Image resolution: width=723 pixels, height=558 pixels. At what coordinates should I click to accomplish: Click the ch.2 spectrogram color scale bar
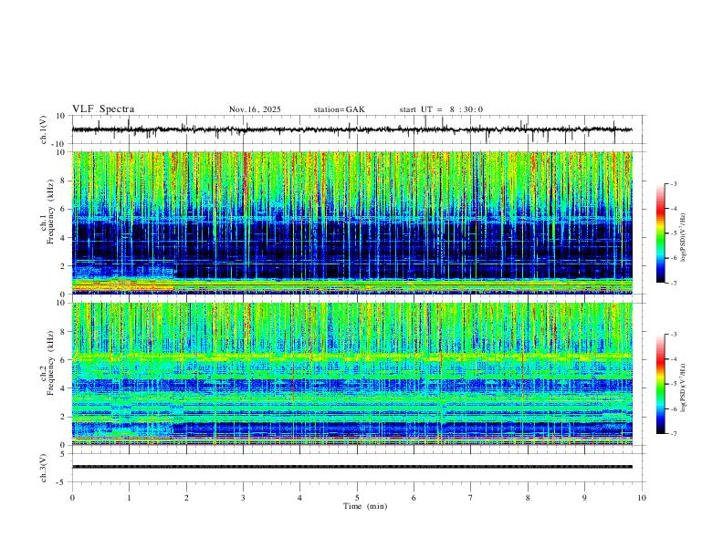pos(660,384)
